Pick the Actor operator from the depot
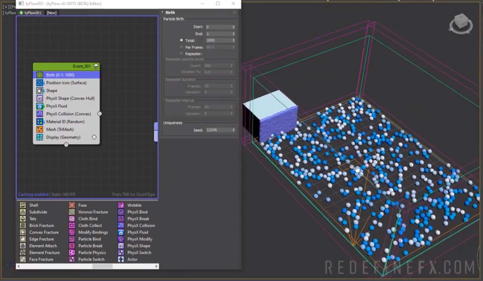Image resolution: width=483 pixels, height=281 pixels. (x=128, y=259)
